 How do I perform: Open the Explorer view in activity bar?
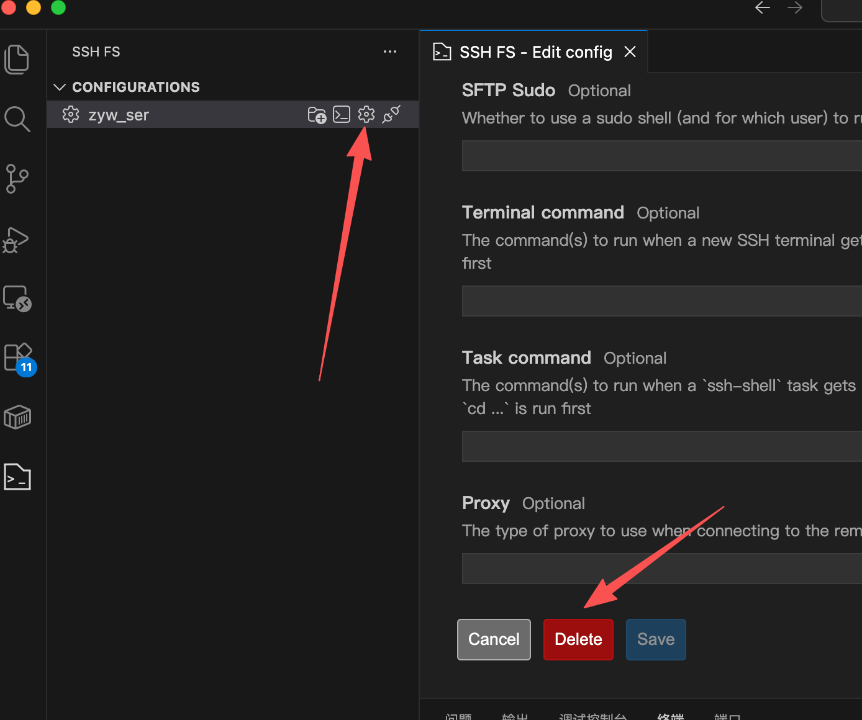[x=17, y=60]
